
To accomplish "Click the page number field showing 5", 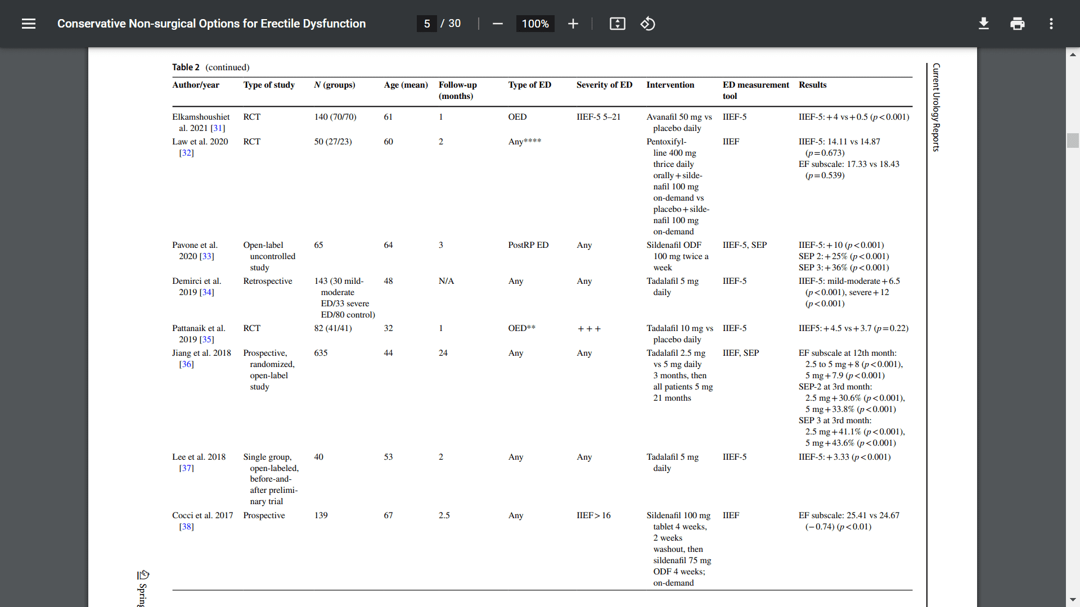I will (427, 24).
